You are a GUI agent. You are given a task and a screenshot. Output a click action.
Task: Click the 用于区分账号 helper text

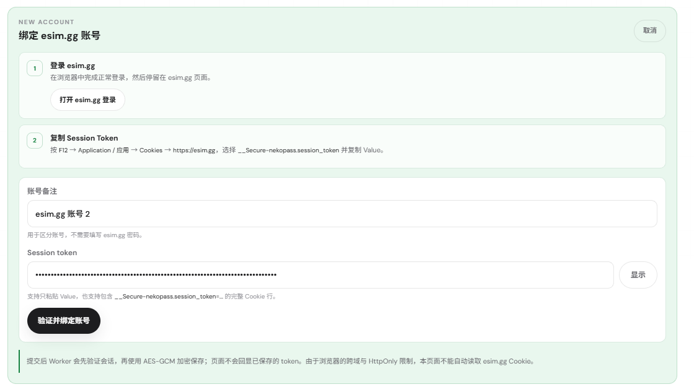click(x=85, y=235)
